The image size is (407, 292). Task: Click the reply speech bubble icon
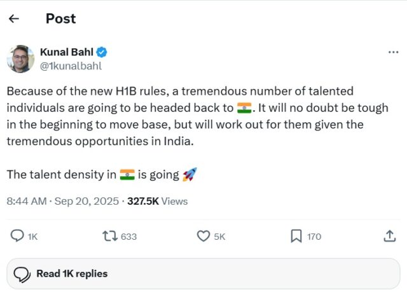coord(18,236)
